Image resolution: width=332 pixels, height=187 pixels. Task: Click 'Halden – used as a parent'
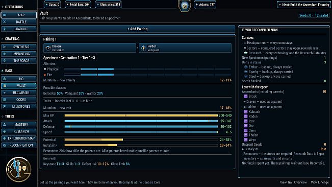[264, 107]
